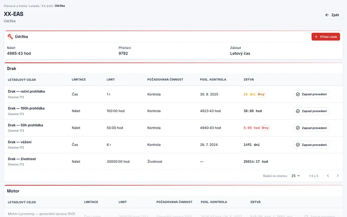Go to next page in Drak table
Viewport: 347px width, 217px height.
coord(338,176)
